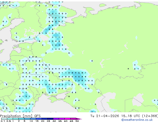
Task: Pick the 40–45 mm magenta swatch
Action: (68, 119)
